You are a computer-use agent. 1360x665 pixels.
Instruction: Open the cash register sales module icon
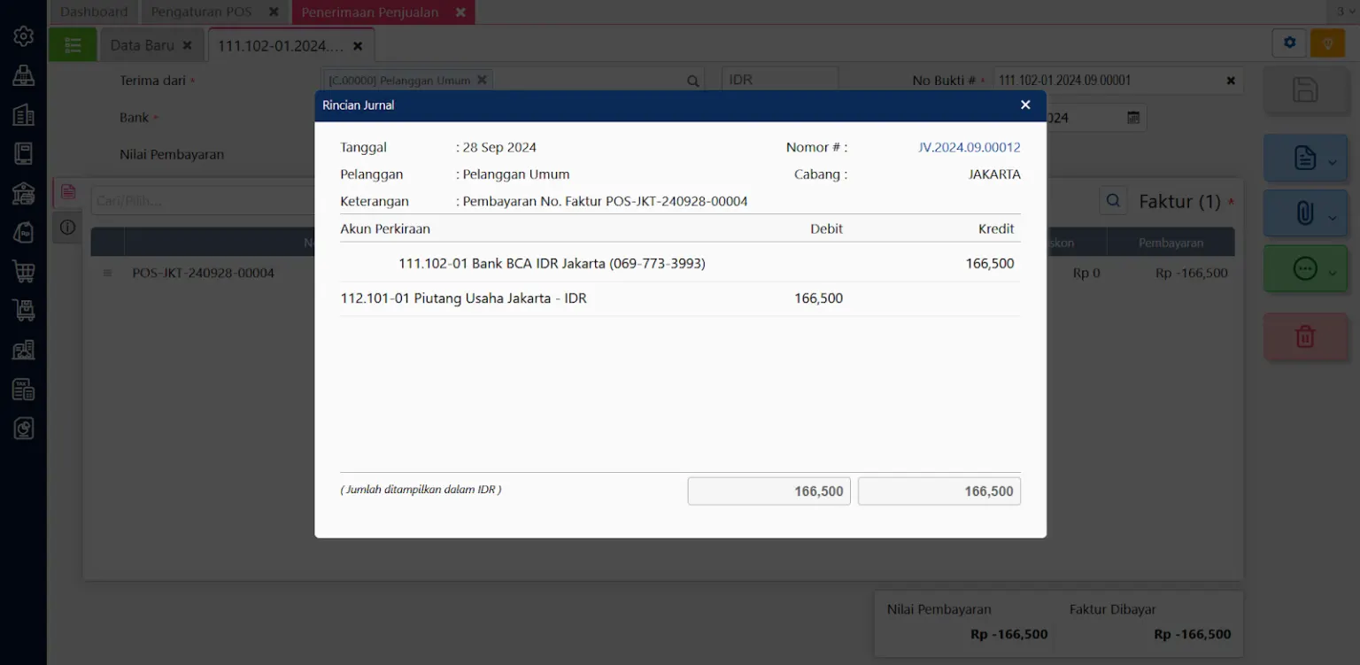[x=24, y=75]
